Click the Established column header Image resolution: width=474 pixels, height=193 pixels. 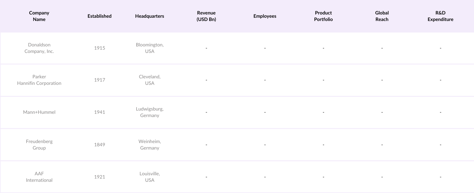coord(100,16)
